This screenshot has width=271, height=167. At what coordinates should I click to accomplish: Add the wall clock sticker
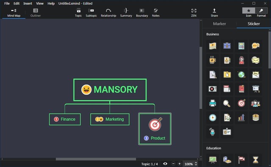pos(213,118)
